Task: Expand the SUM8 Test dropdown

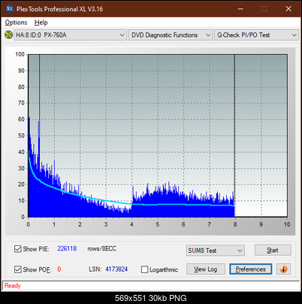Action: [x=215, y=251]
